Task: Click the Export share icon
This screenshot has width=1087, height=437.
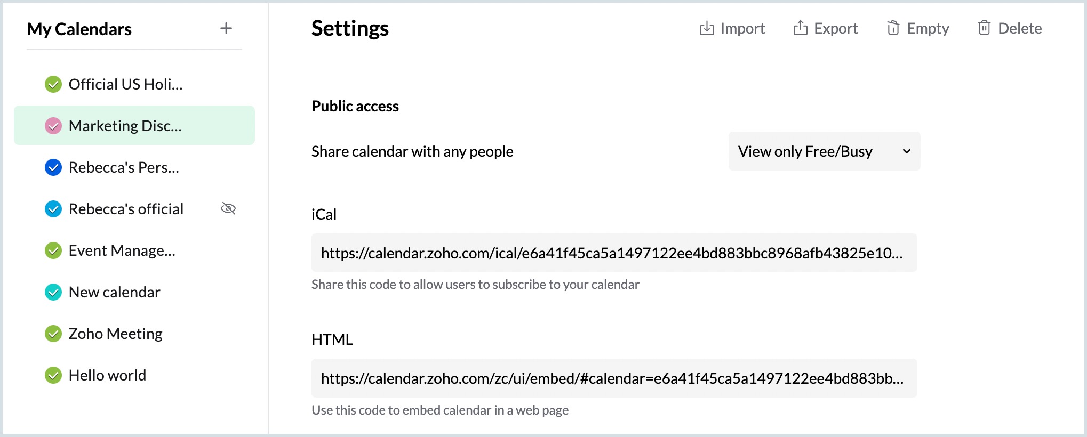Action: (800, 28)
